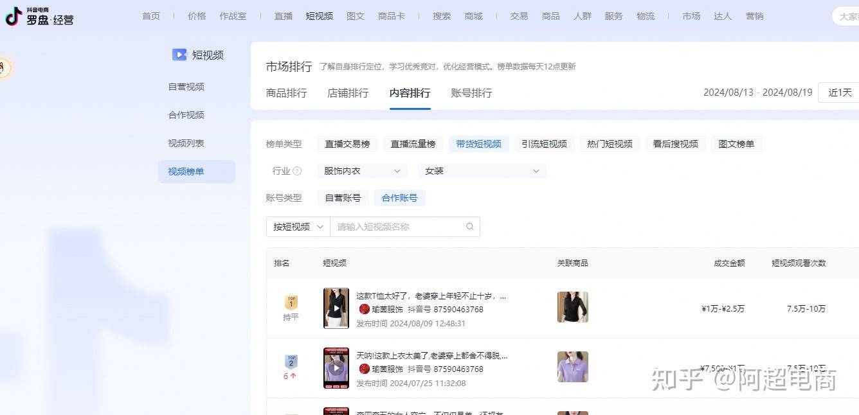Click the 成交金额 column header
The height and width of the screenshot is (415, 859).
[x=729, y=263]
